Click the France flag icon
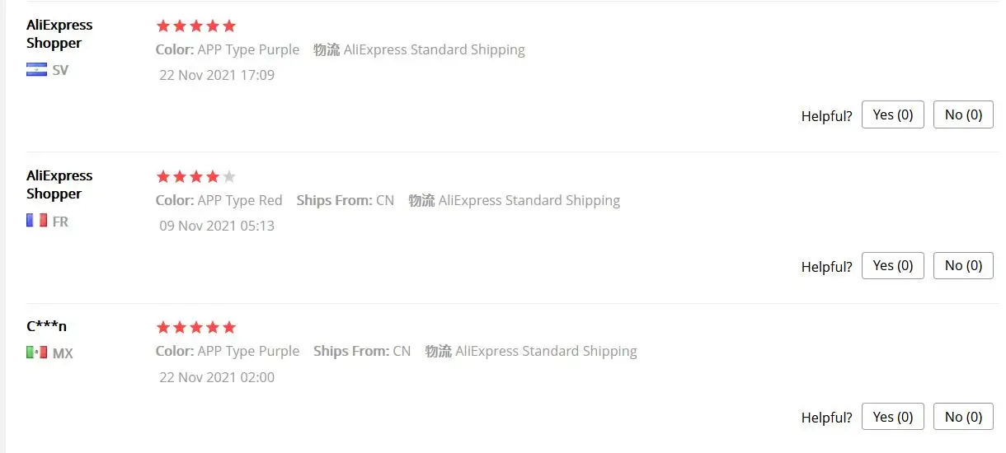Image resolution: width=1006 pixels, height=453 pixels. pyautogui.click(x=36, y=221)
